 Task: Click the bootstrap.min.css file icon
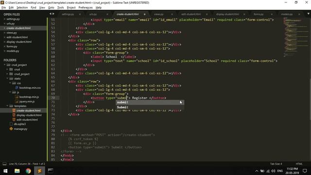17,87
